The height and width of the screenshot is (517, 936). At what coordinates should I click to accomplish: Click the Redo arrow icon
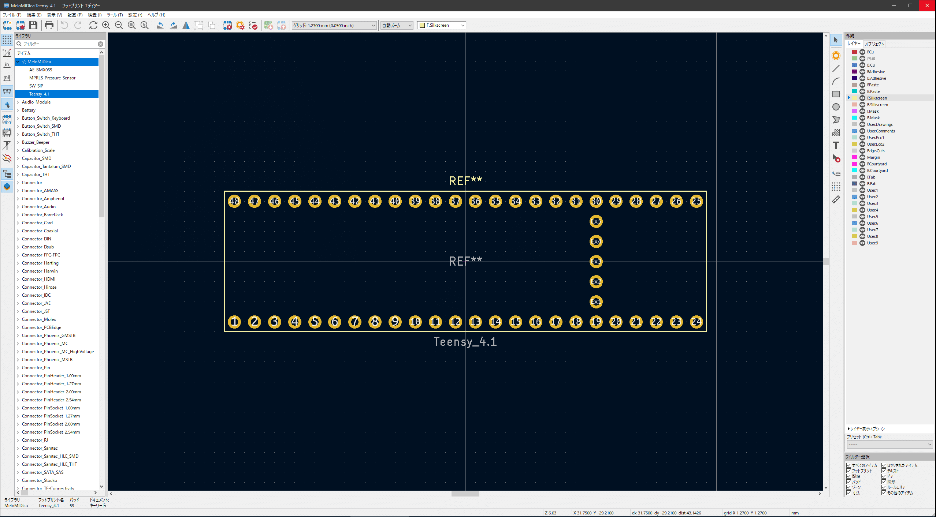(x=78, y=25)
